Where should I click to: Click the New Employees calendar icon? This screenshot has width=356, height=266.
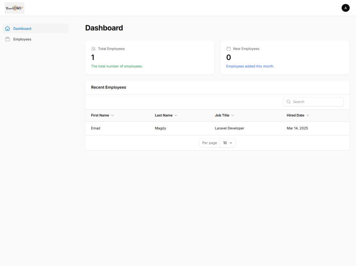tap(229, 49)
